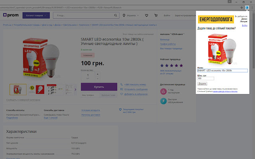This screenshot has width=255, height=159.
Task: Open the shopping cart icon
Action: click(x=156, y=16)
